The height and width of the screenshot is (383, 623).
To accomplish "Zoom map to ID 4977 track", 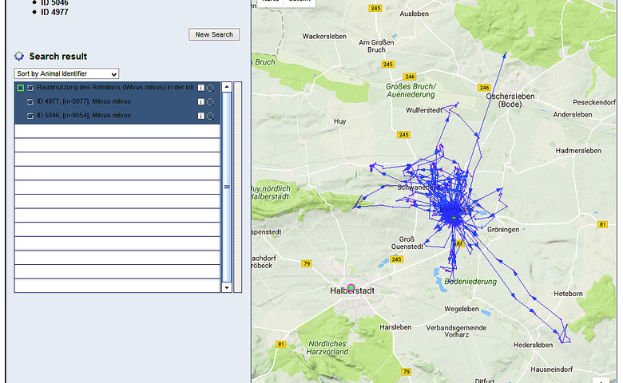I will [x=211, y=102].
